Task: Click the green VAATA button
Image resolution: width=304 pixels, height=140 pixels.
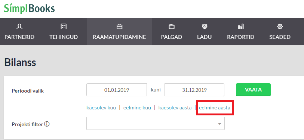Action: click(x=253, y=90)
